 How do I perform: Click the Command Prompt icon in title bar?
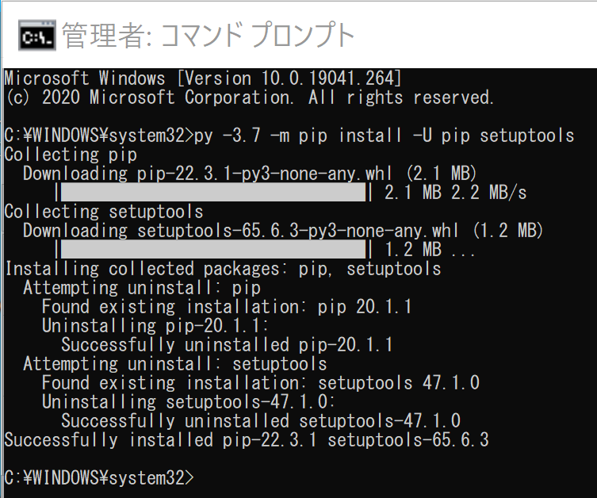(37, 36)
